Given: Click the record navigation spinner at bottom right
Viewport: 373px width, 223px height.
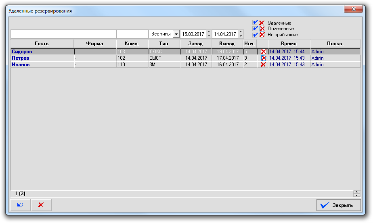Looking at the screenshot, I should [356, 194].
